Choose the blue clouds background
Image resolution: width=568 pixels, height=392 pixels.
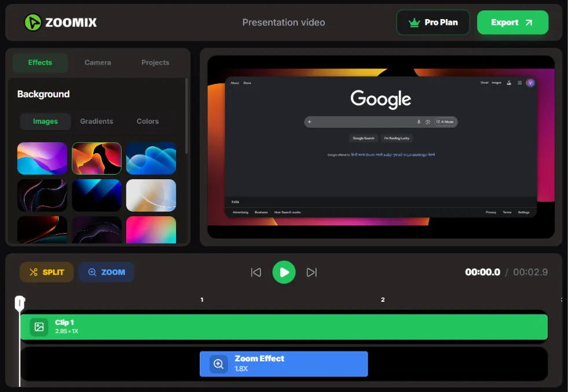tap(151, 158)
